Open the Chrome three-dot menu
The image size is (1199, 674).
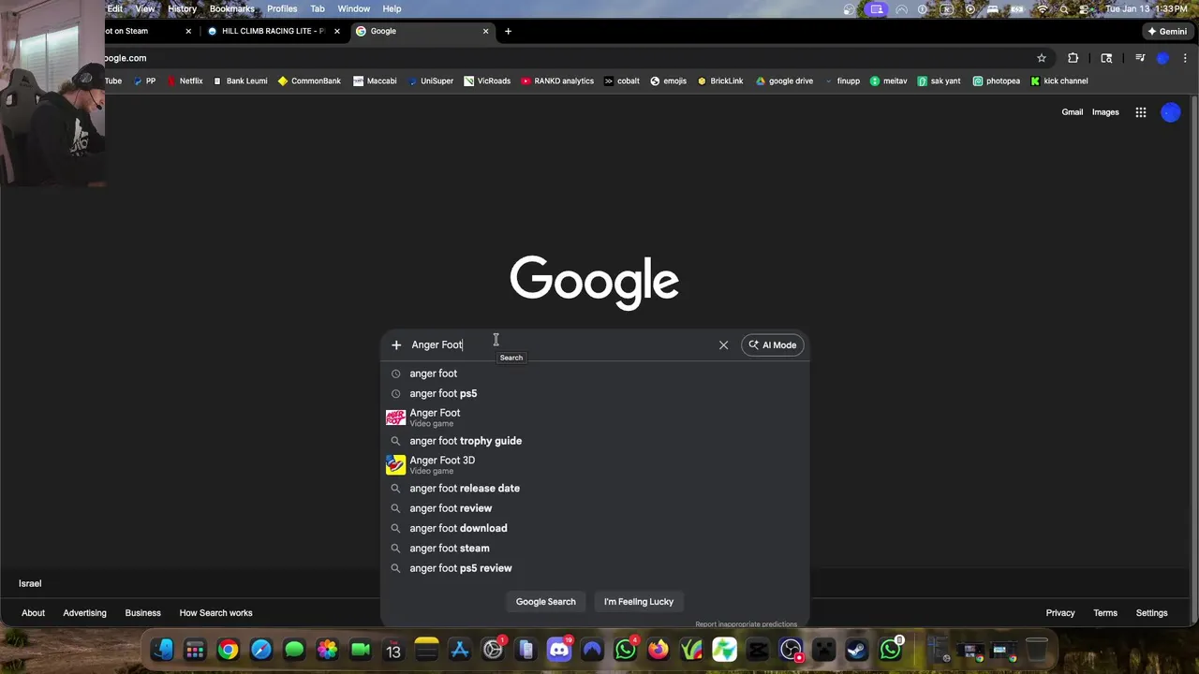tap(1185, 58)
